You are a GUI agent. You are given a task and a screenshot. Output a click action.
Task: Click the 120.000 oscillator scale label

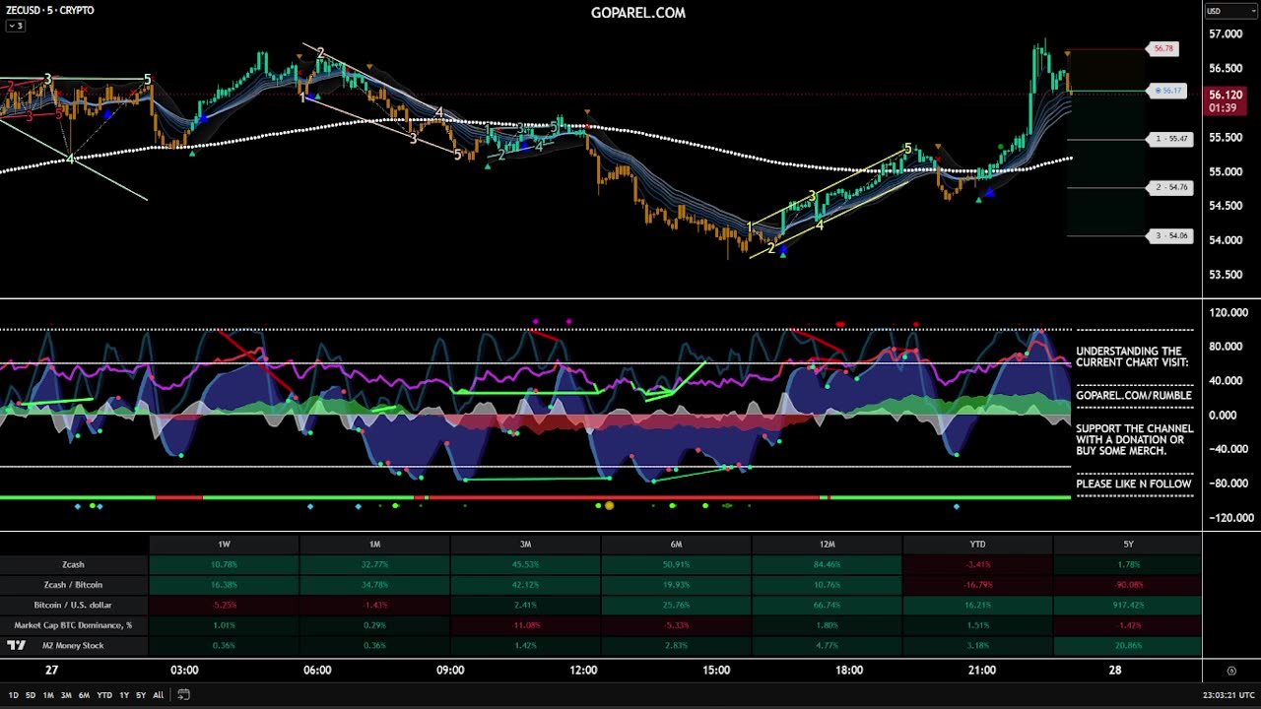(x=1228, y=313)
